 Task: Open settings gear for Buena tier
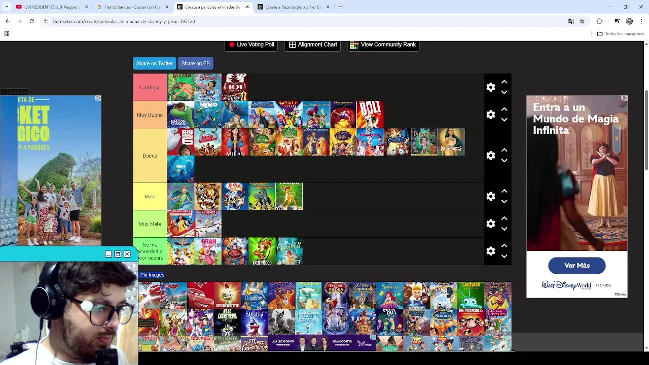pyautogui.click(x=490, y=156)
